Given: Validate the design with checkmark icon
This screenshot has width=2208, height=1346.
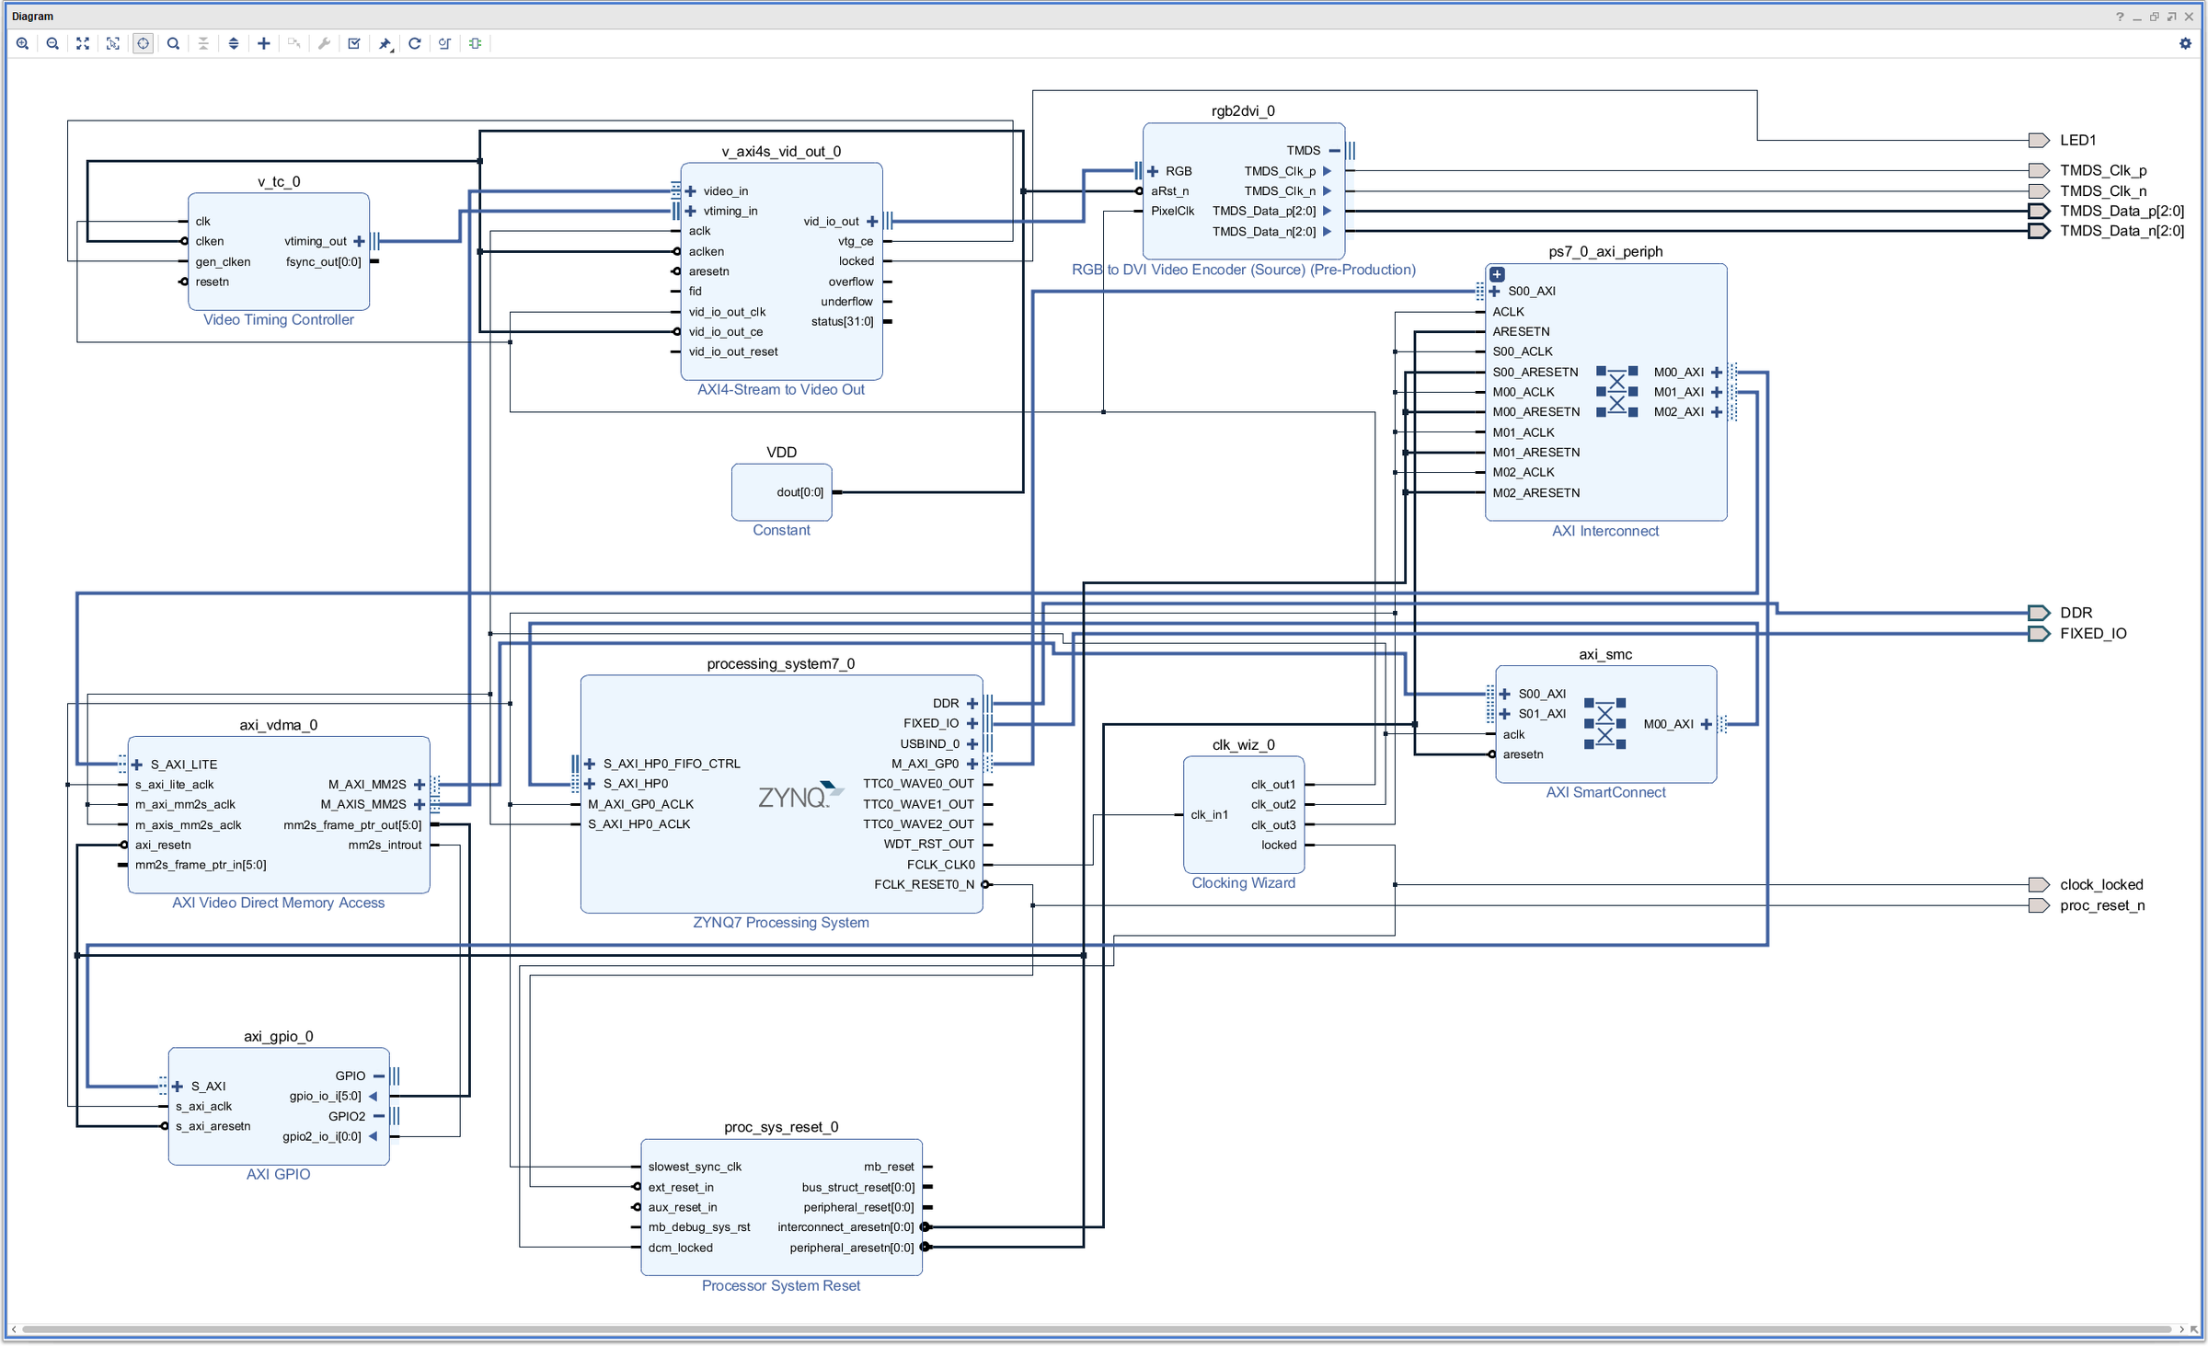Looking at the screenshot, I should [354, 43].
